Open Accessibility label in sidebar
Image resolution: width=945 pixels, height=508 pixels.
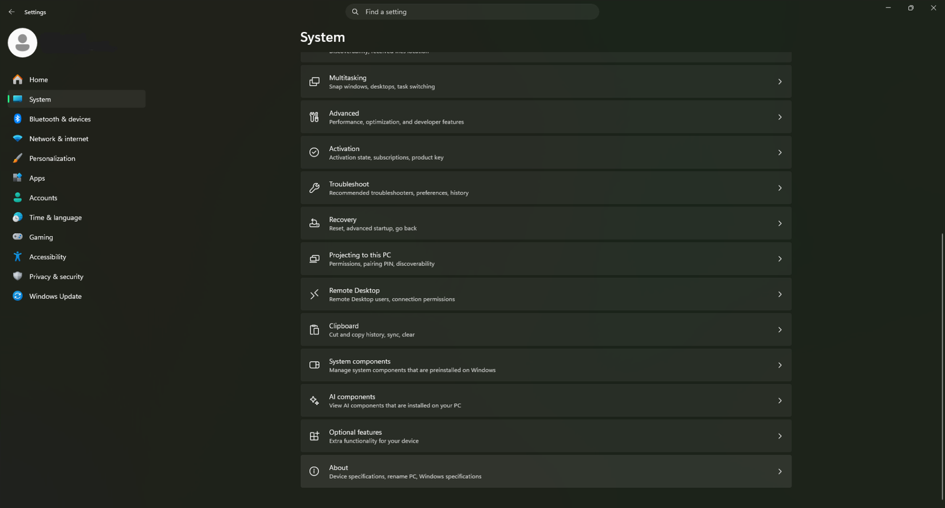48,257
